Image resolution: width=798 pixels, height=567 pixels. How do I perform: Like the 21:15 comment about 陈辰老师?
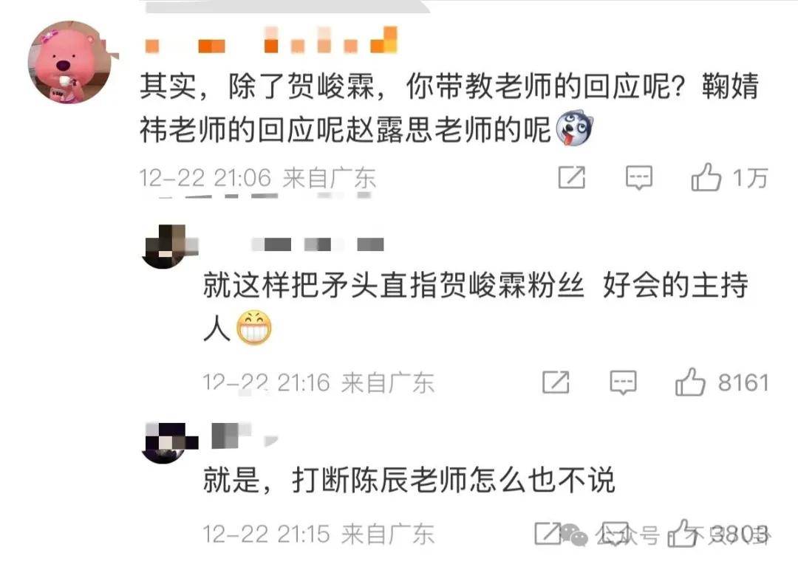pyautogui.click(x=682, y=534)
